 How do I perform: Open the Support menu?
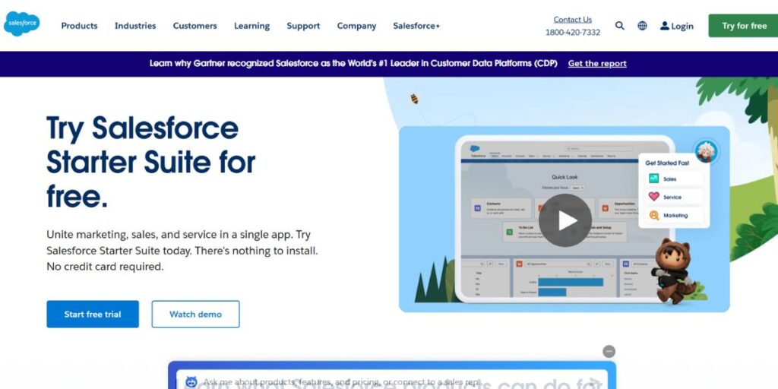click(x=303, y=26)
